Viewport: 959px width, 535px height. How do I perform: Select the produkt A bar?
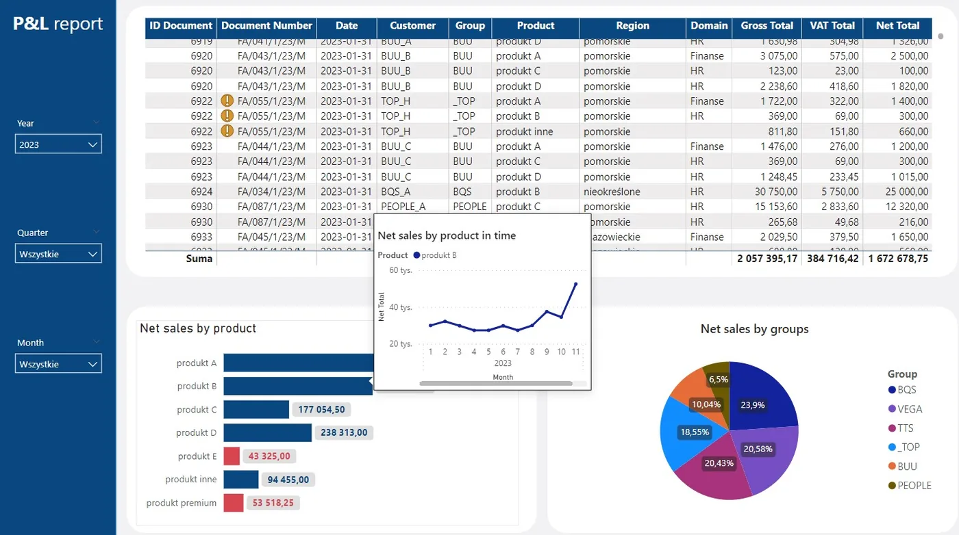click(298, 363)
